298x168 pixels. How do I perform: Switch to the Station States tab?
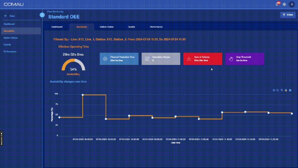[107, 27]
